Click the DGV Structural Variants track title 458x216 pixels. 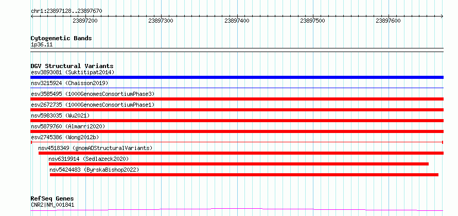click(72, 66)
